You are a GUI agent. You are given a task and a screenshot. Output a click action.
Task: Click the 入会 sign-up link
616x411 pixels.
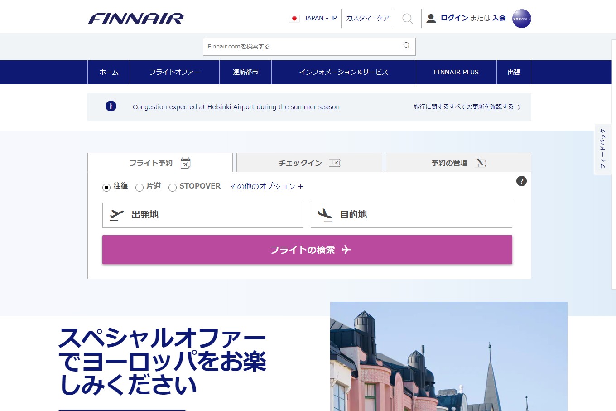[x=499, y=18]
